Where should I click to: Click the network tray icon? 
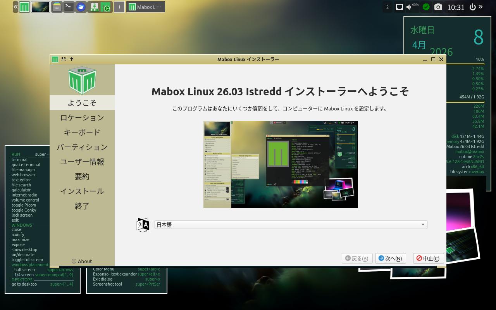coord(399,7)
